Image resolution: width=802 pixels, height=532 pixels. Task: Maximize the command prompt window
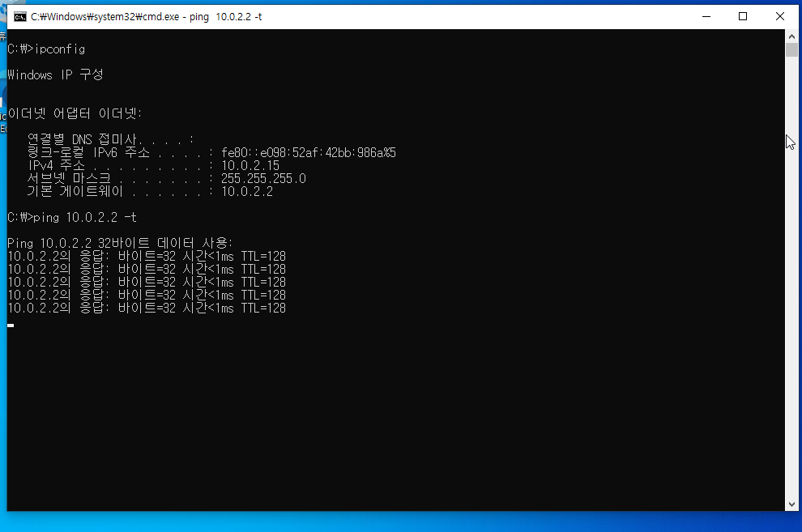pos(743,16)
